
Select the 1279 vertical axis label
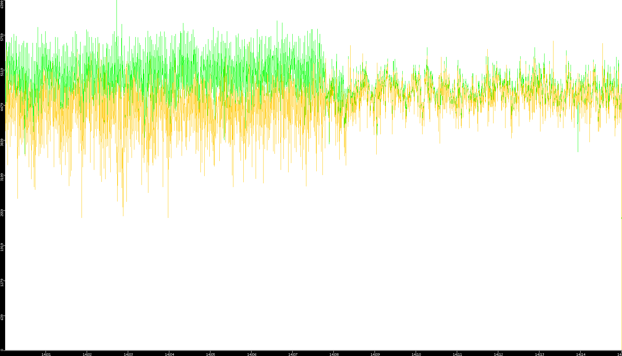[2, 283]
